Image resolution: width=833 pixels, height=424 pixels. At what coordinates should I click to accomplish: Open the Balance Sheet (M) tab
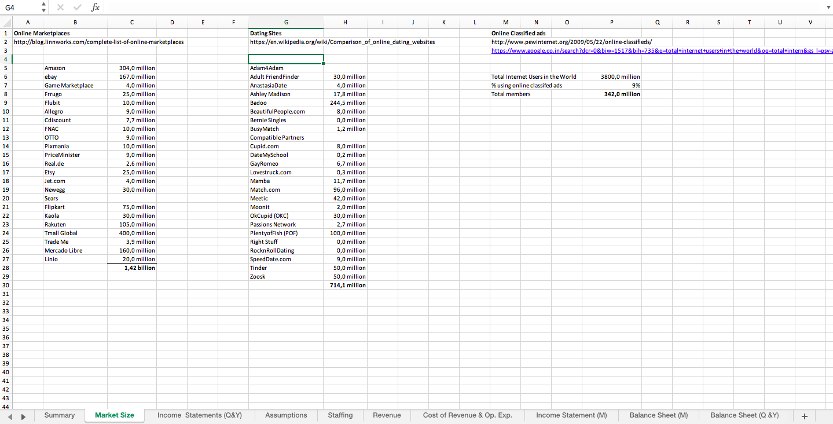(659, 415)
